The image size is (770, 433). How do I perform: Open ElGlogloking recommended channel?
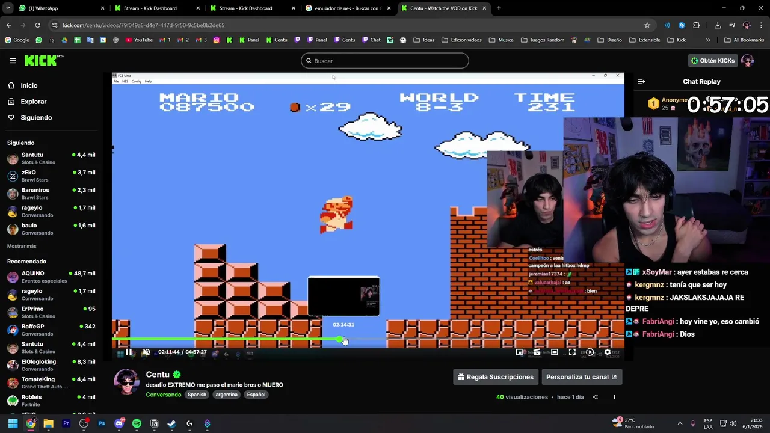click(x=51, y=365)
